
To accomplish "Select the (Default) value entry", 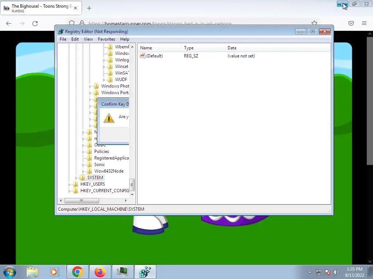I will click(154, 56).
